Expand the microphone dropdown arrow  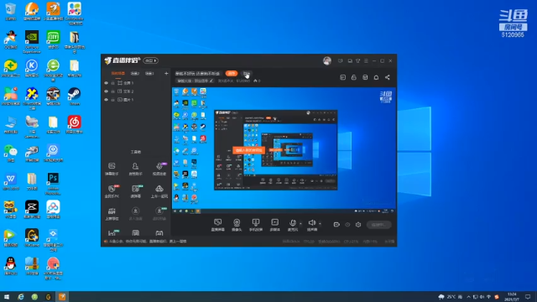[x=300, y=224]
